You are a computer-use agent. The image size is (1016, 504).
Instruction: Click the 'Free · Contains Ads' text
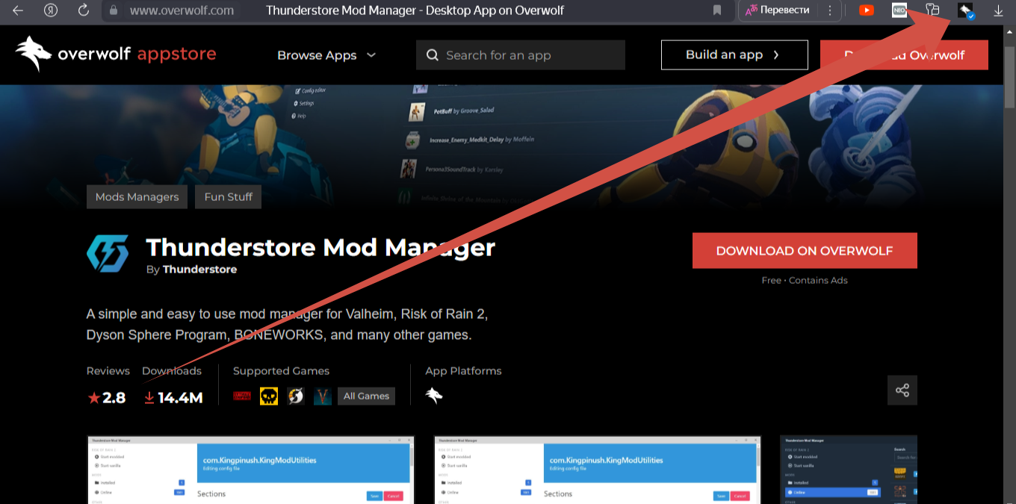tap(805, 281)
